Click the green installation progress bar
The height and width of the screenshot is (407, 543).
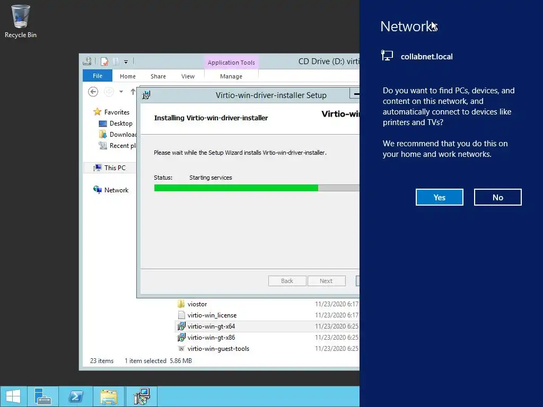[236, 188]
